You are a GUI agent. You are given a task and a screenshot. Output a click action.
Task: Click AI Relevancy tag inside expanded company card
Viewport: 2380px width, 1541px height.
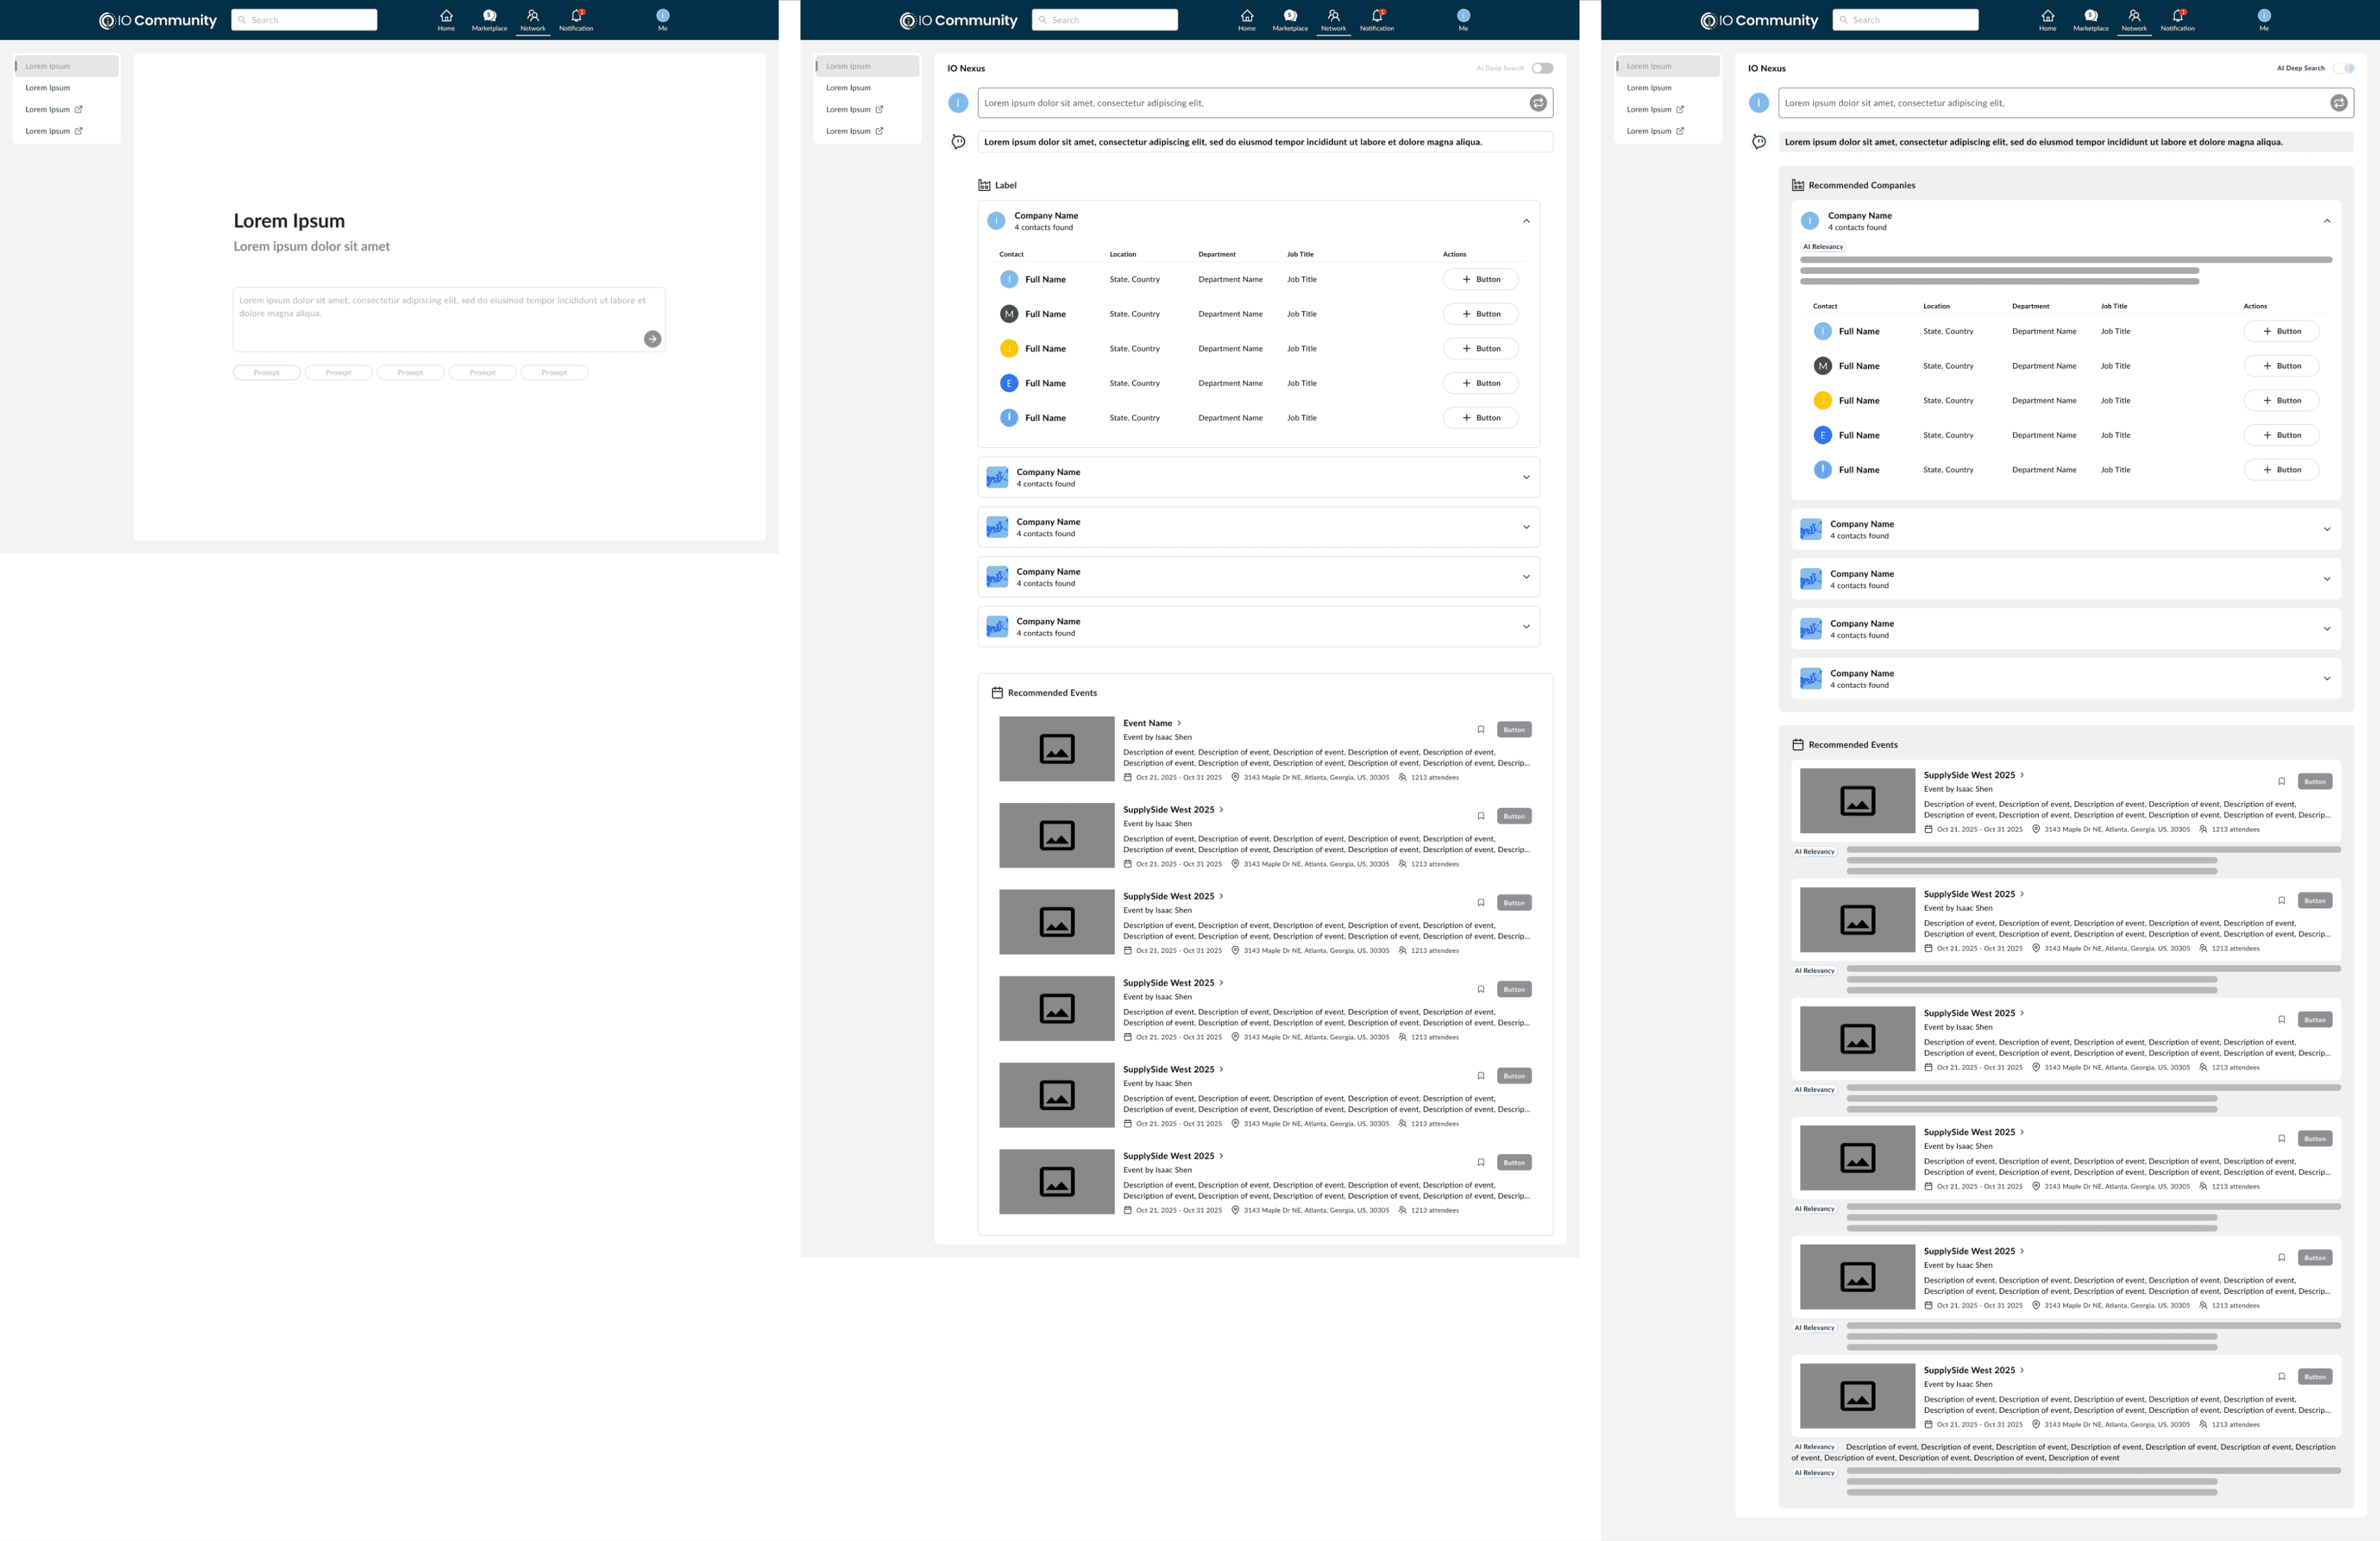click(1822, 247)
